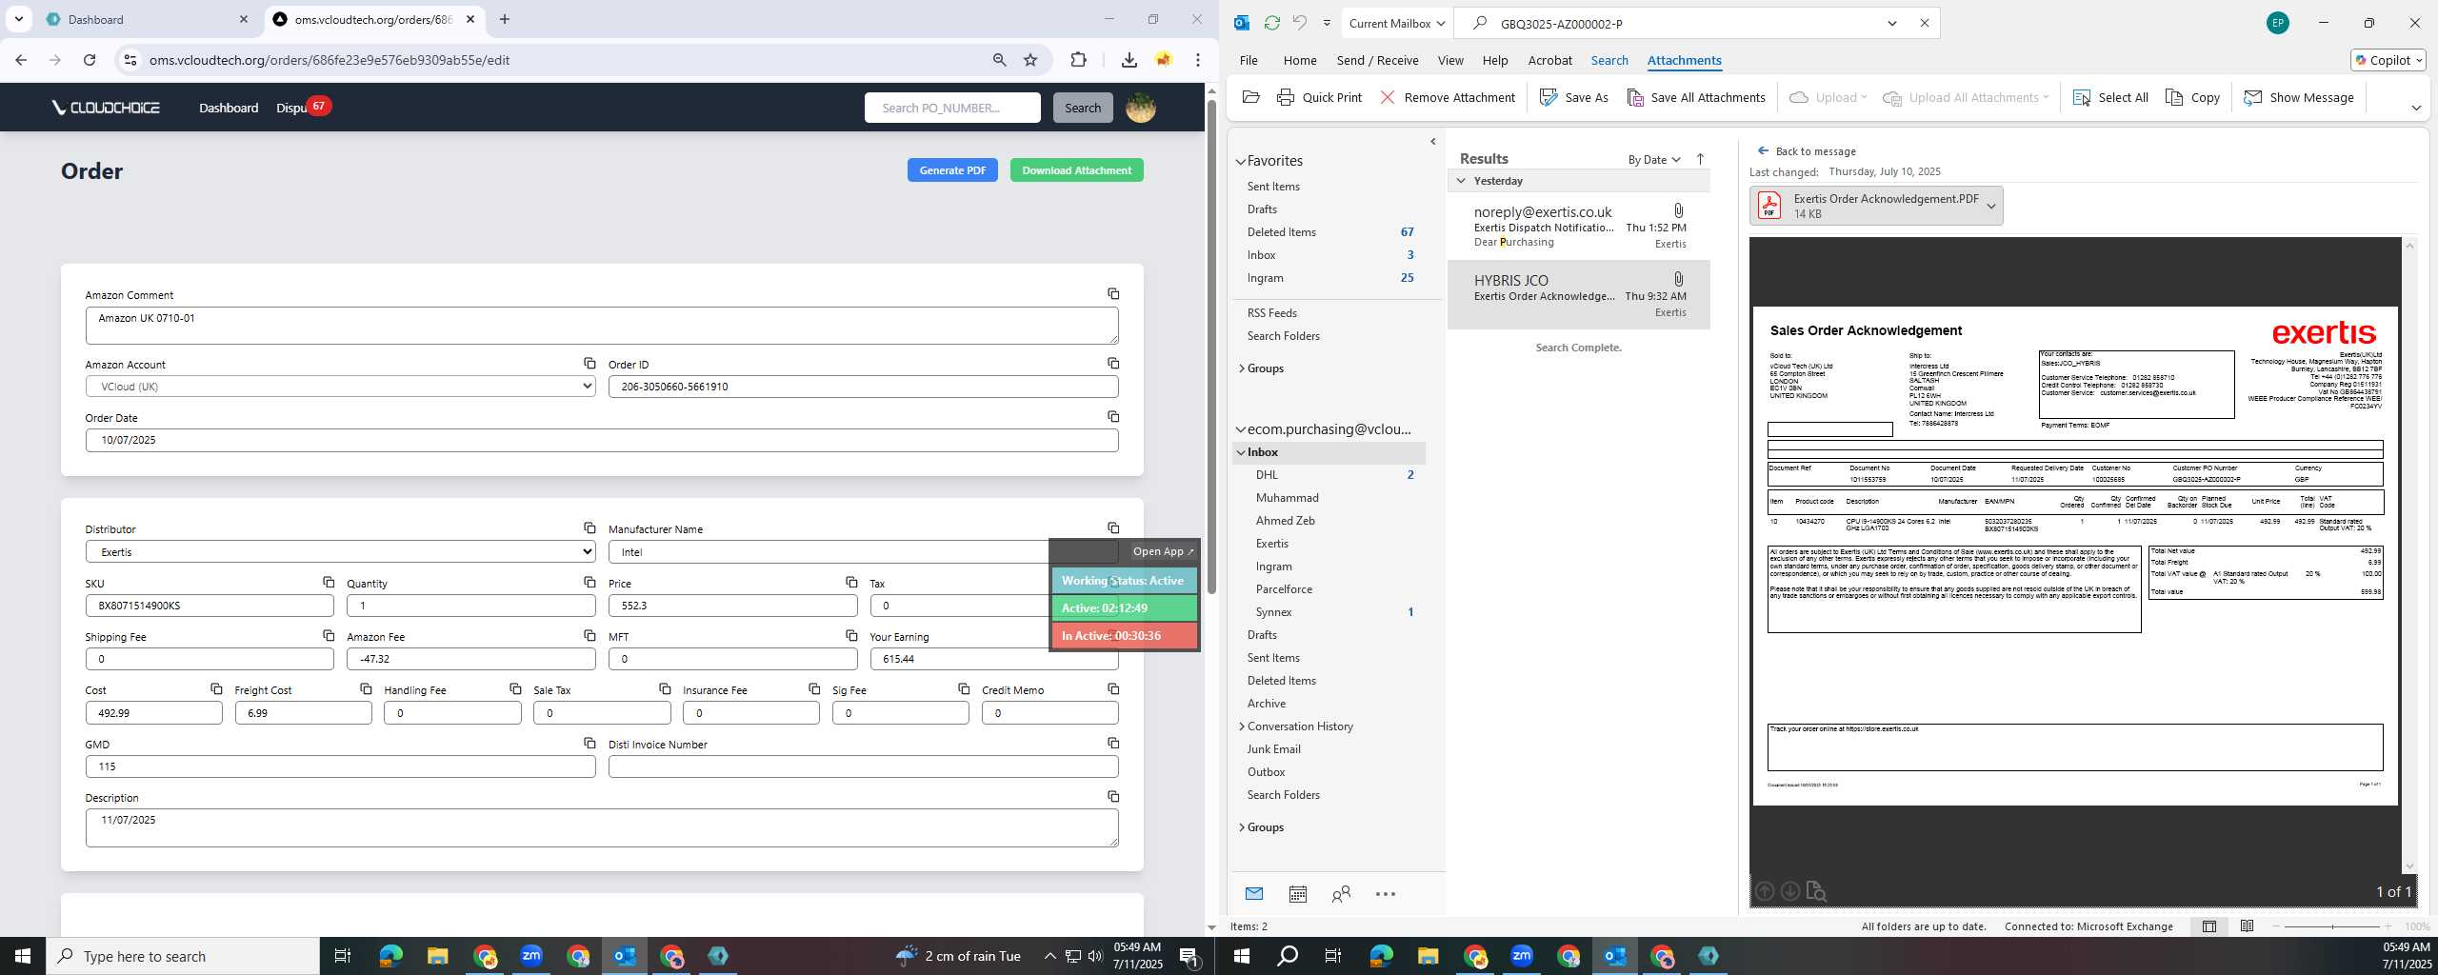Click the Disti Invoice Number field
Image resolution: width=2438 pixels, height=975 pixels.
[863, 766]
